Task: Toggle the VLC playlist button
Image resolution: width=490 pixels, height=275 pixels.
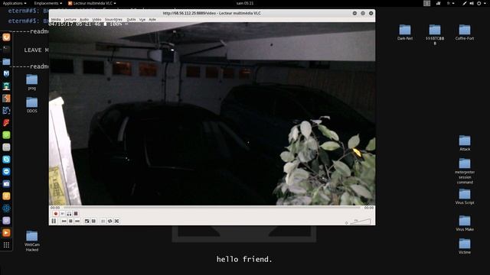Action: [103, 221]
